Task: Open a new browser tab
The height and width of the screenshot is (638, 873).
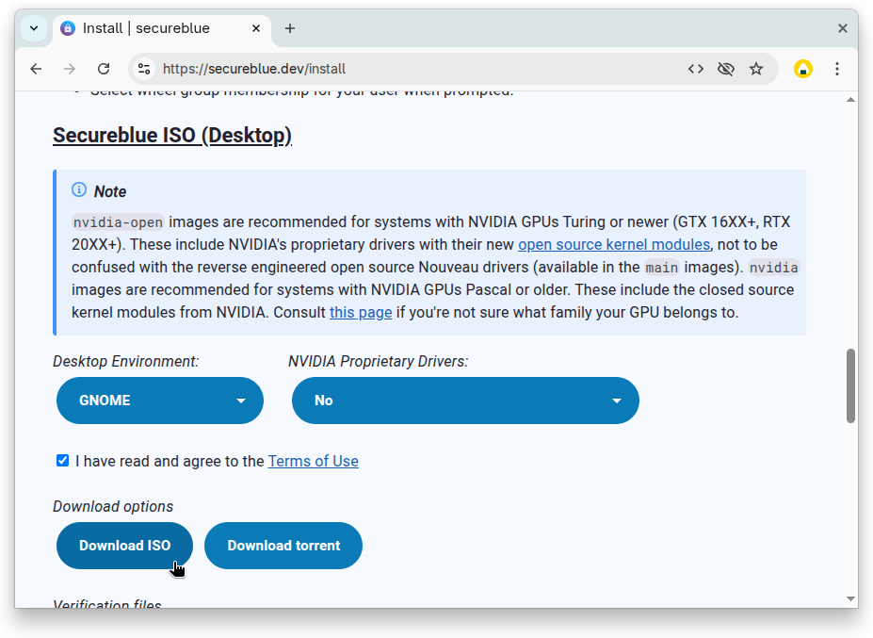Action: point(289,28)
